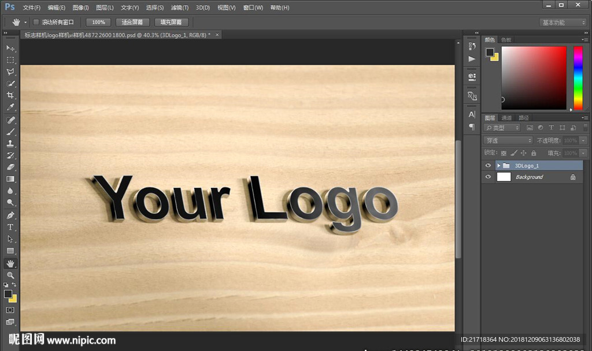Select the Zoom tool in toolbox

click(x=10, y=275)
